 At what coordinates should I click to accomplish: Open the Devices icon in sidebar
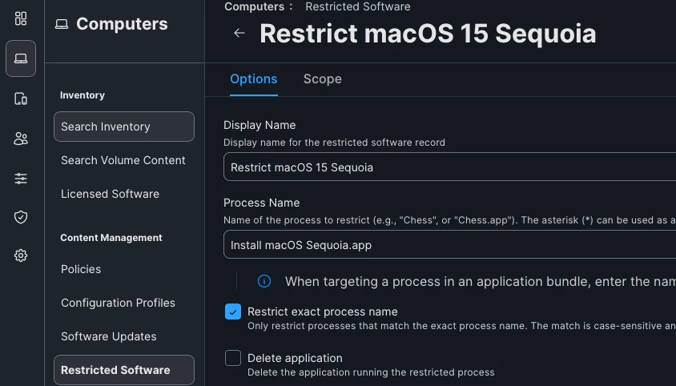(21, 99)
